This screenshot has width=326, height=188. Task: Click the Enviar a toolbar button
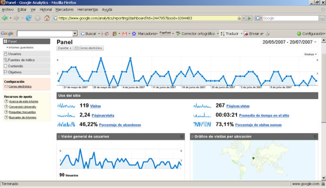(x=254, y=34)
